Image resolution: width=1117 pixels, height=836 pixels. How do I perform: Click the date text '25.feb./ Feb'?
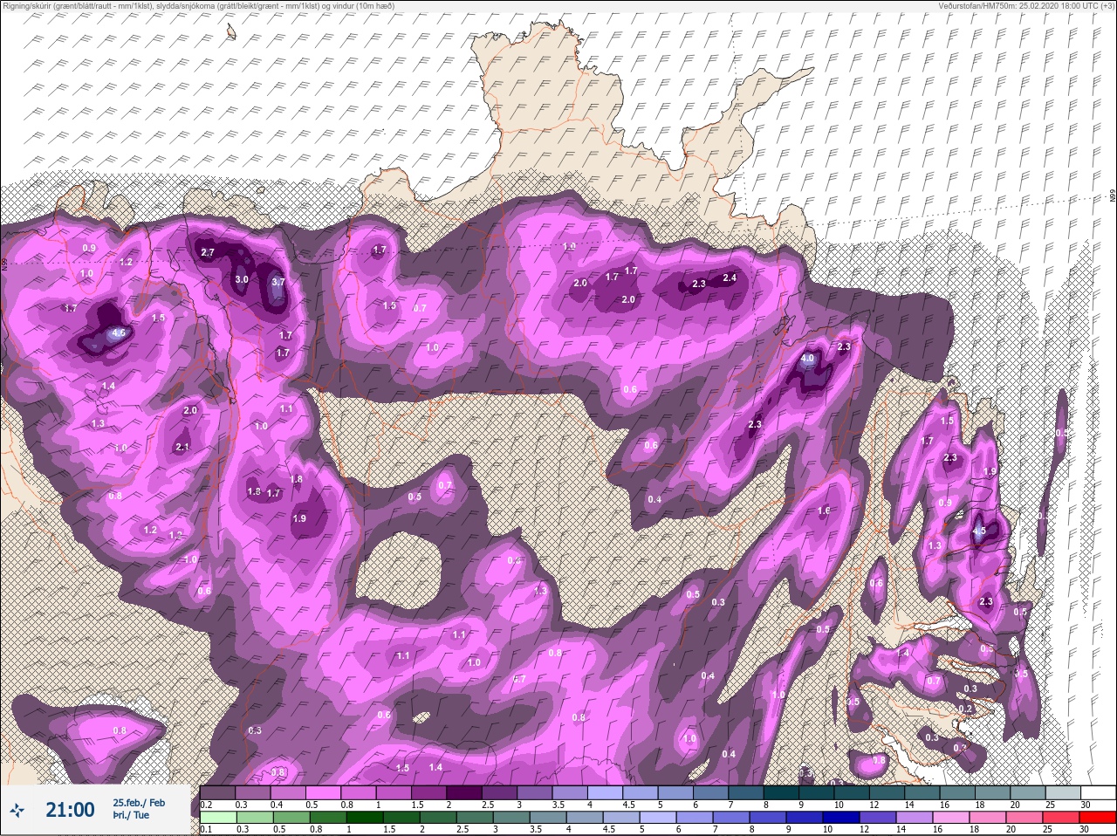click(139, 802)
